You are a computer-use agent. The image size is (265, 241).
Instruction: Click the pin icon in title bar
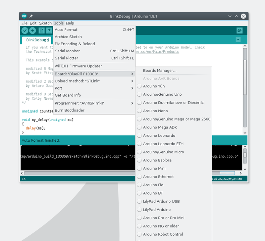31,16
